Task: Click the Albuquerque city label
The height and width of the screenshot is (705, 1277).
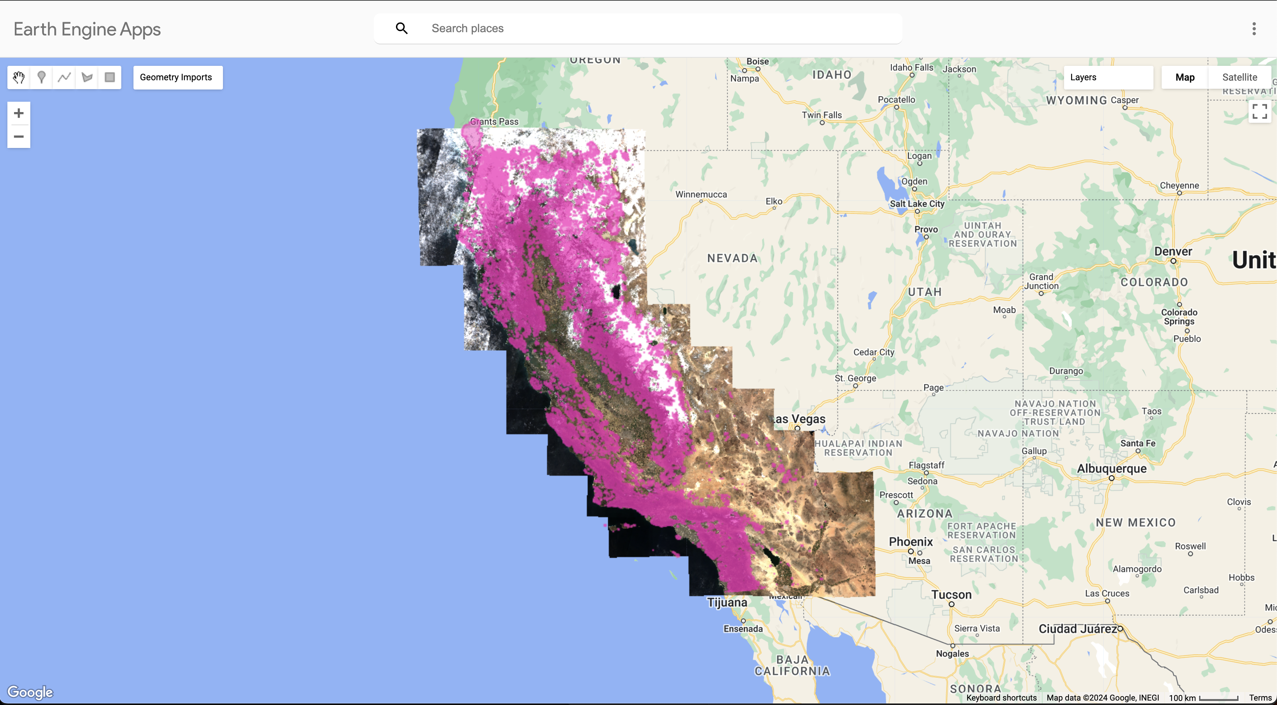Action: (x=1111, y=469)
